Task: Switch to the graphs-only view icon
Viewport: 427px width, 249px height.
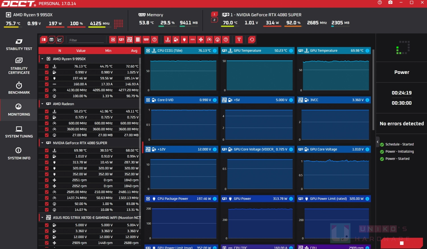Action: click(x=60, y=40)
